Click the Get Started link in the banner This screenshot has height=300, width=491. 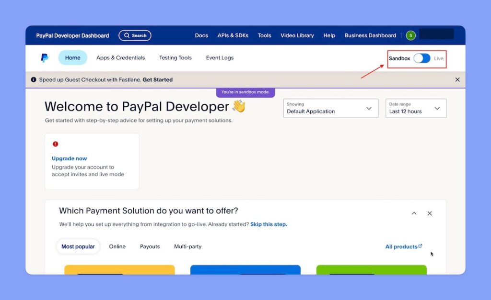[x=158, y=80]
